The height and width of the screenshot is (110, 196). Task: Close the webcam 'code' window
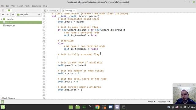(194, 85)
